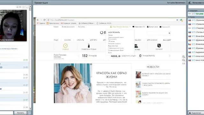
Task: Click the ГЛАВНАЯ clock icon
Action: 65,46
